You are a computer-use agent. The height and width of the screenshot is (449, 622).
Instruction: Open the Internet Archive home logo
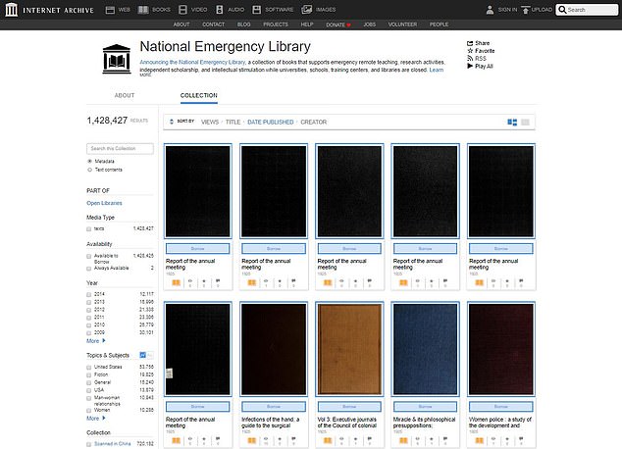(x=11, y=10)
